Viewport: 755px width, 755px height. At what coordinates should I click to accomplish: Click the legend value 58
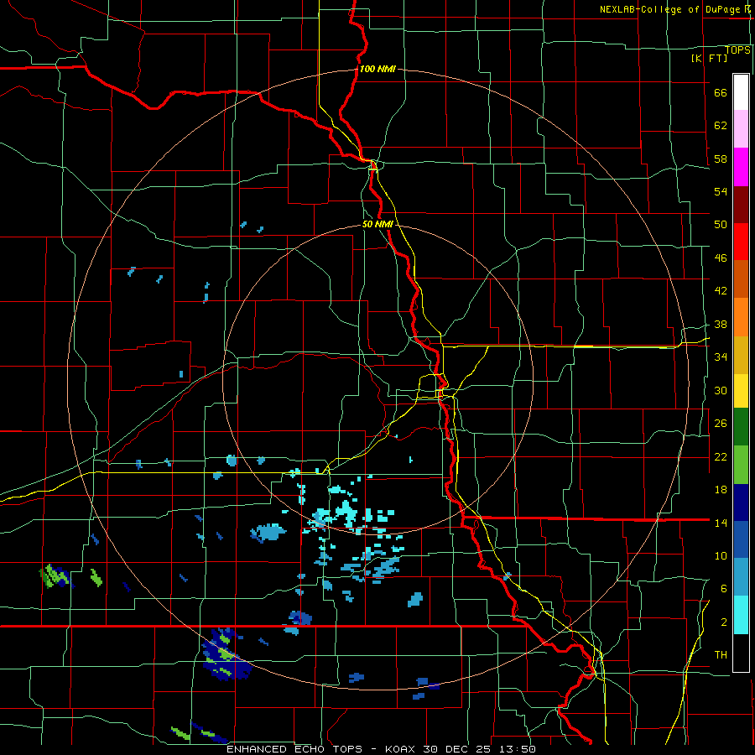coord(721,159)
